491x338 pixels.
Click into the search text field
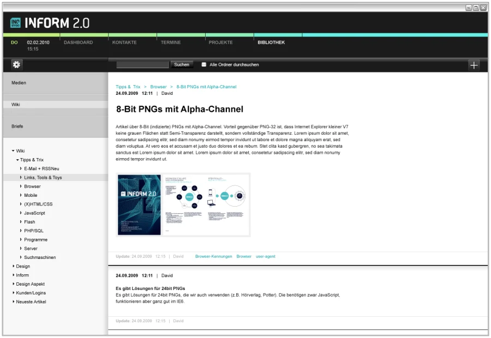(x=142, y=65)
